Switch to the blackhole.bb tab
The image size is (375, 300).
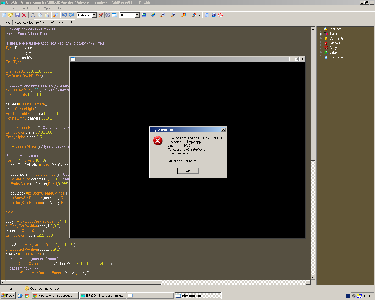(x=23, y=23)
